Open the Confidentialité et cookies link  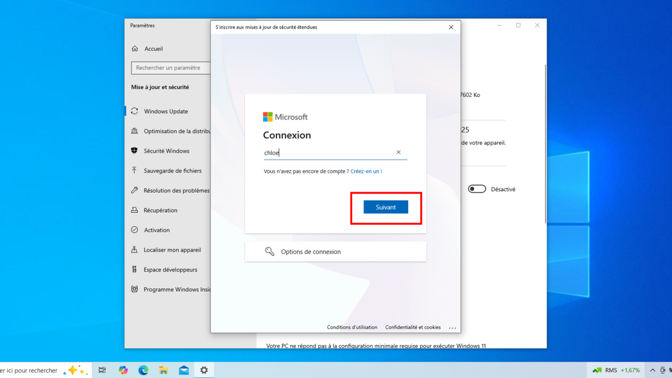pyautogui.click(x=413, y=327)
